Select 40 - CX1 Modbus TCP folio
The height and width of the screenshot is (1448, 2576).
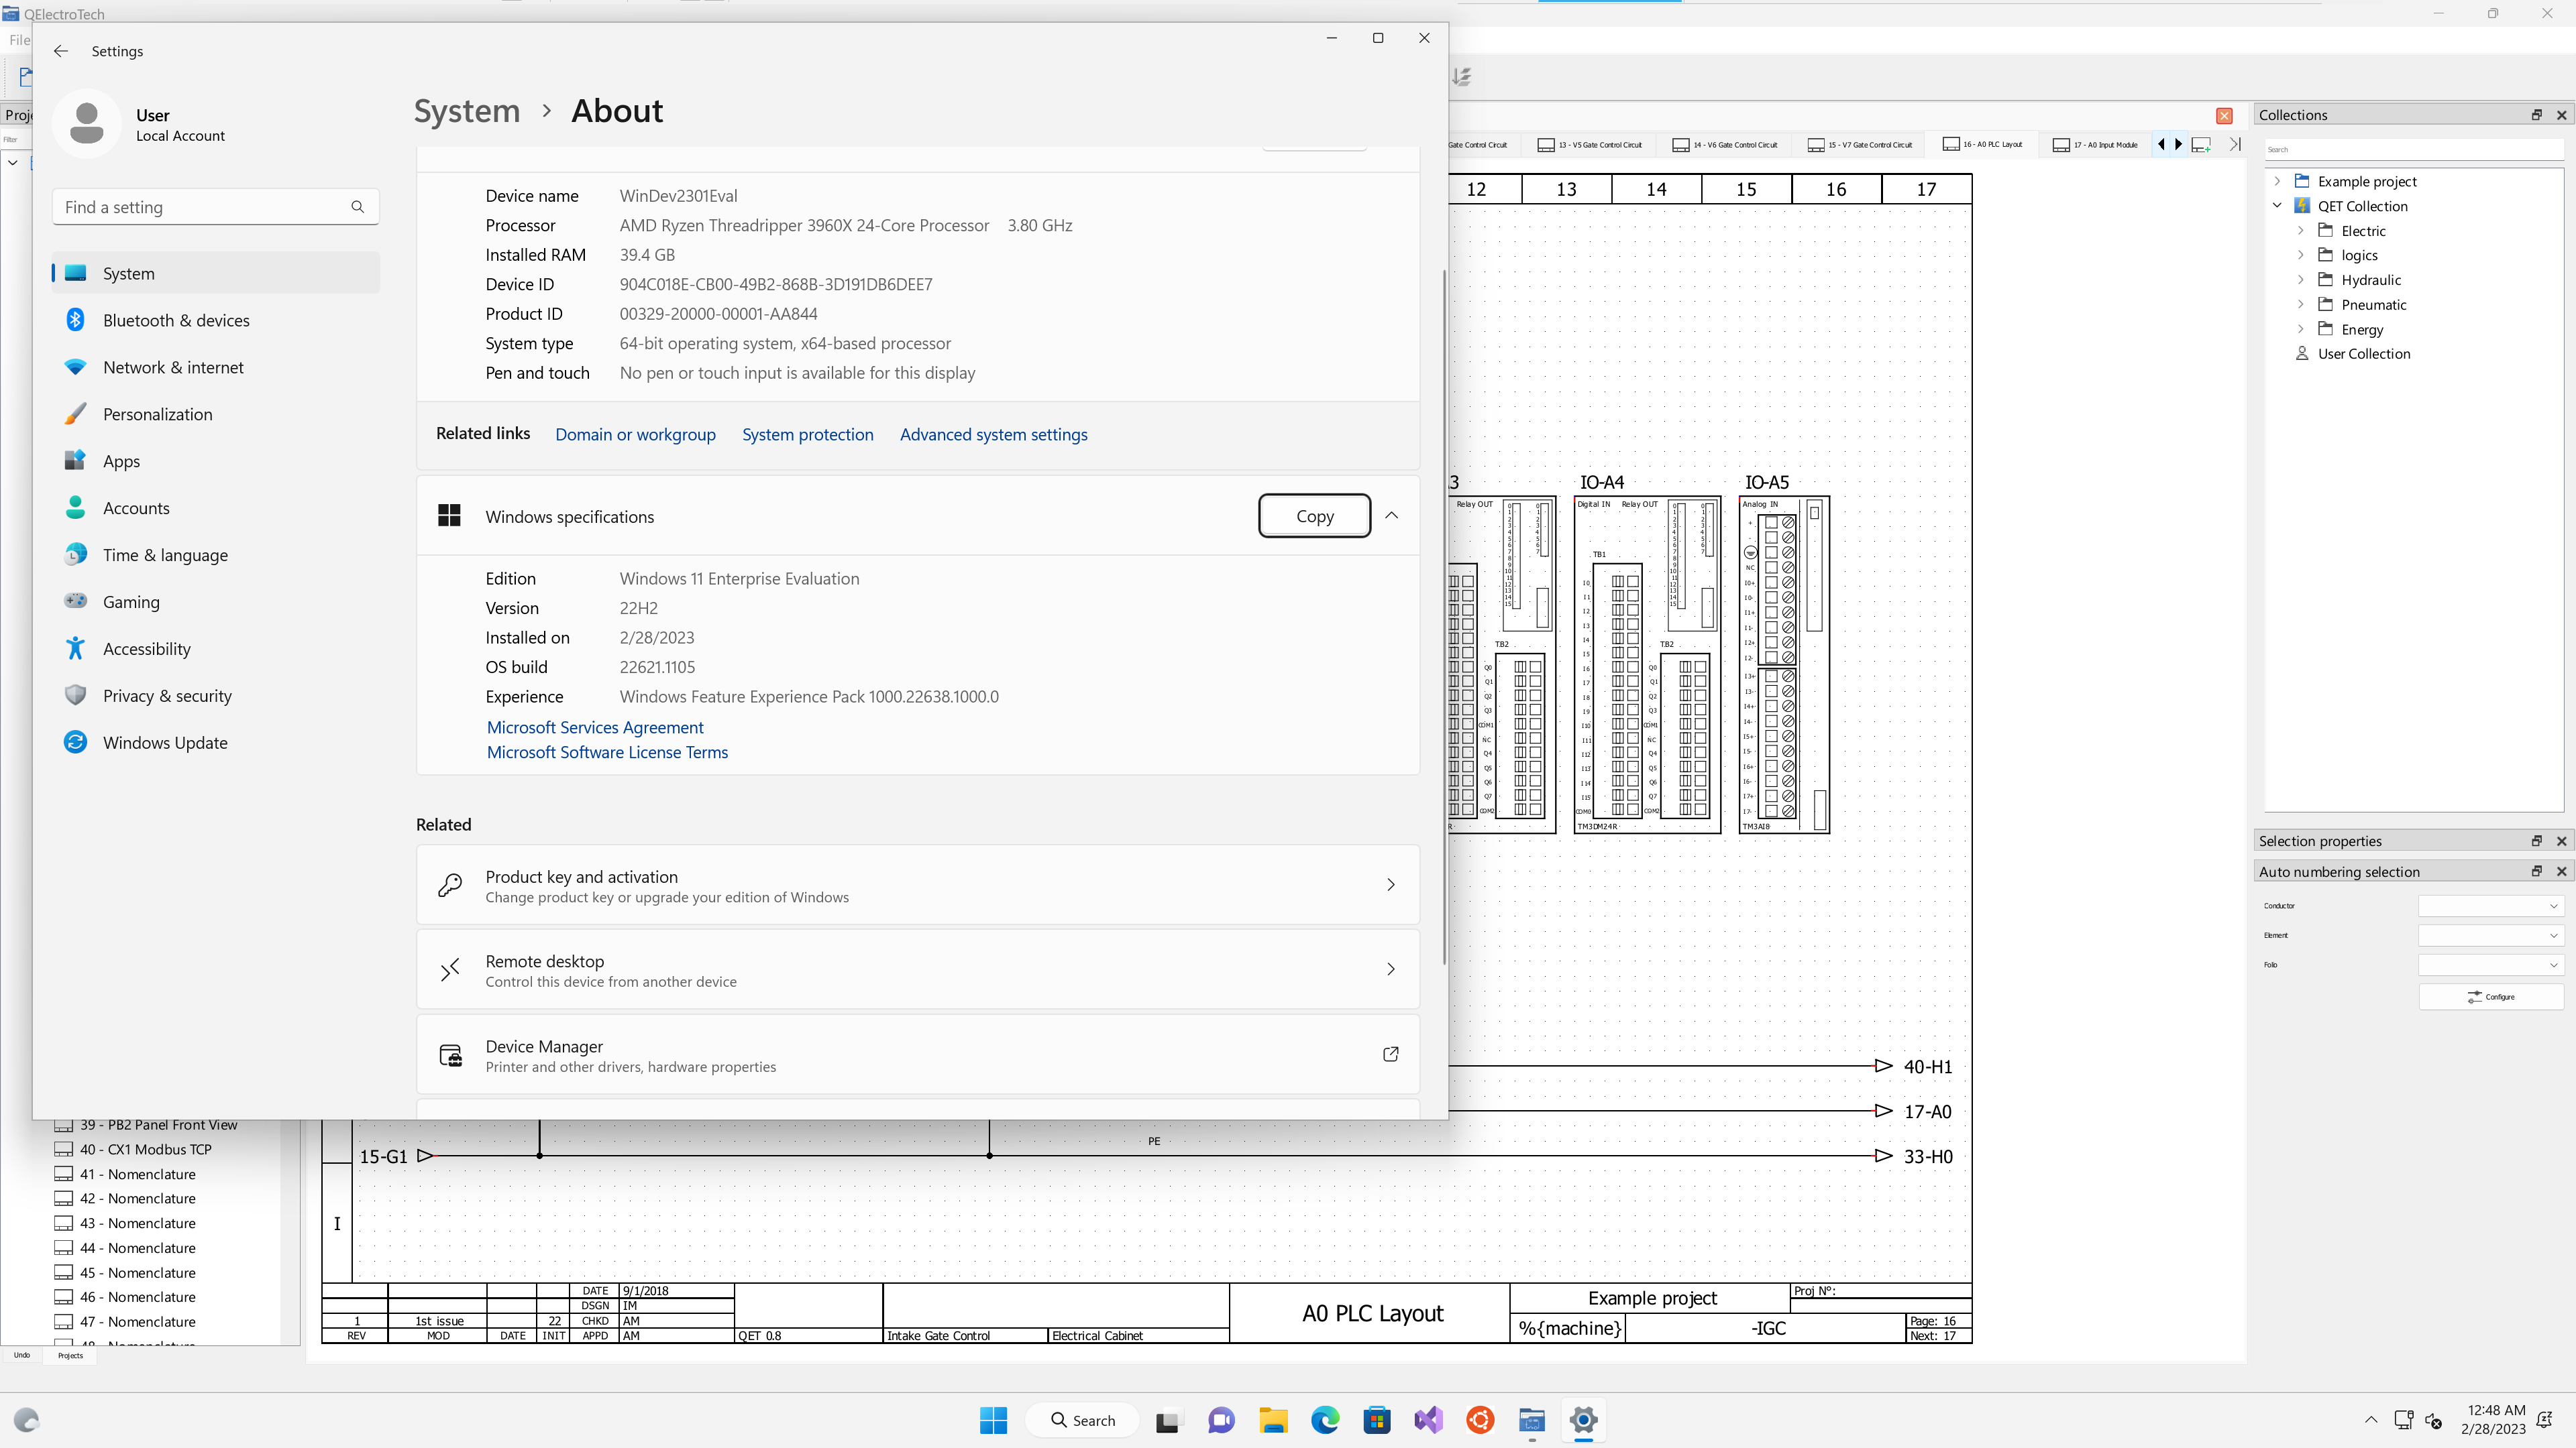145,1149
